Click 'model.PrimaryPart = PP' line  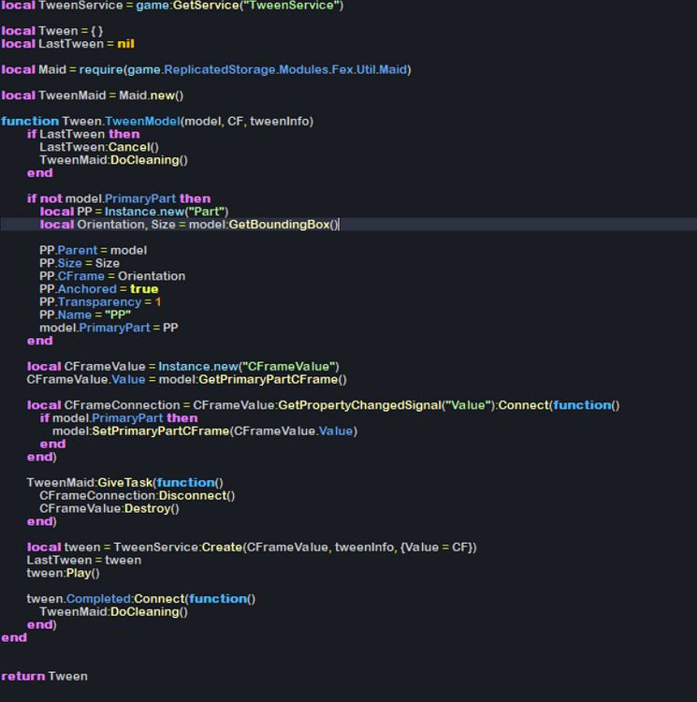pyautogui.click(x=109, y=328)
